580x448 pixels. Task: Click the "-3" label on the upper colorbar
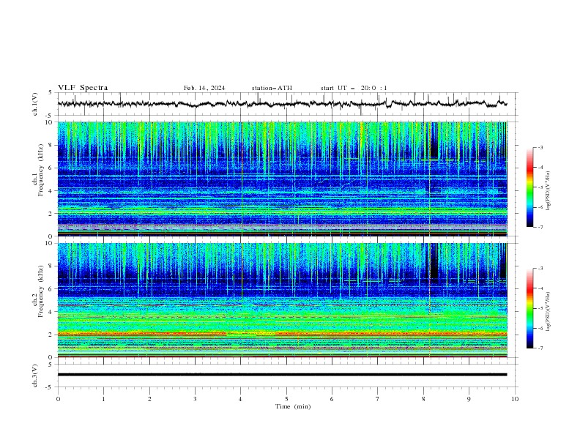(x=540, y=147)
